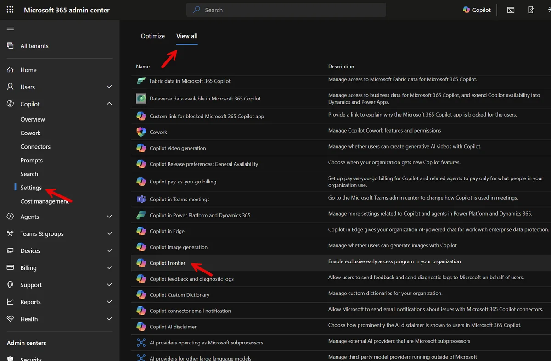
Task: Select Settings in Copilot sidebar
Action: coord(31,188)
